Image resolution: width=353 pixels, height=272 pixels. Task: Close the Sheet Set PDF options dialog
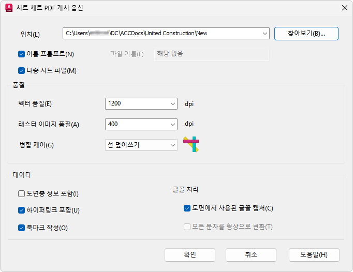tap(344, 8)
